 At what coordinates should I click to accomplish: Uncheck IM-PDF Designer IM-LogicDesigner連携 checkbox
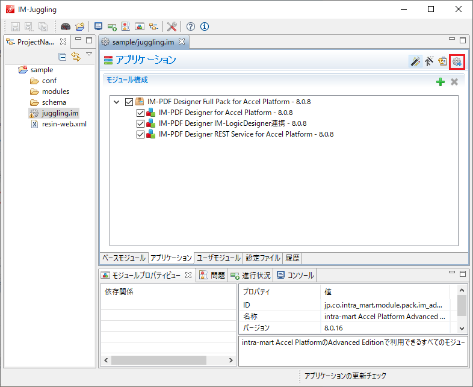[x=140, y=123]
